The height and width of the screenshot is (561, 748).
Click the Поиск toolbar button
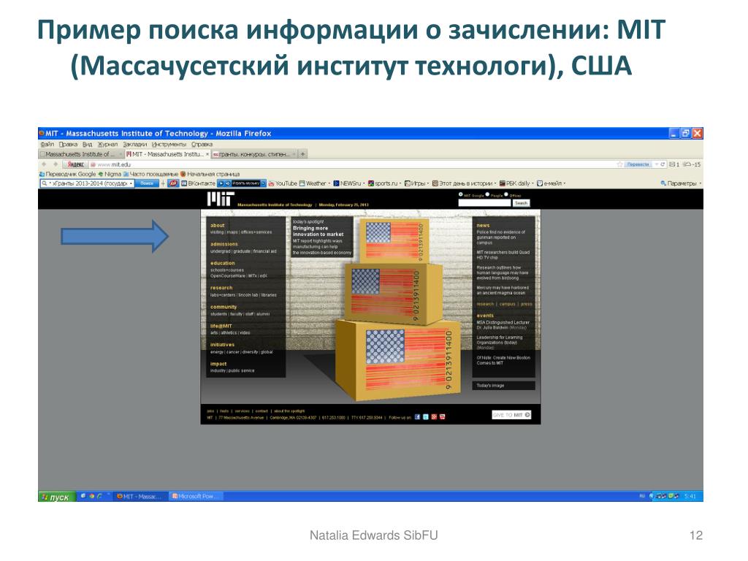(x=146, y=183)
